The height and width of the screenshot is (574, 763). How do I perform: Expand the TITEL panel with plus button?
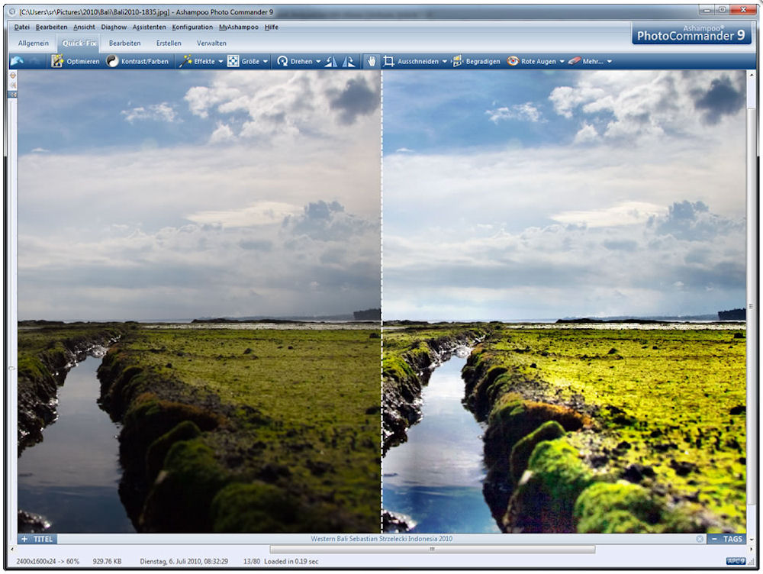[24, 539]
